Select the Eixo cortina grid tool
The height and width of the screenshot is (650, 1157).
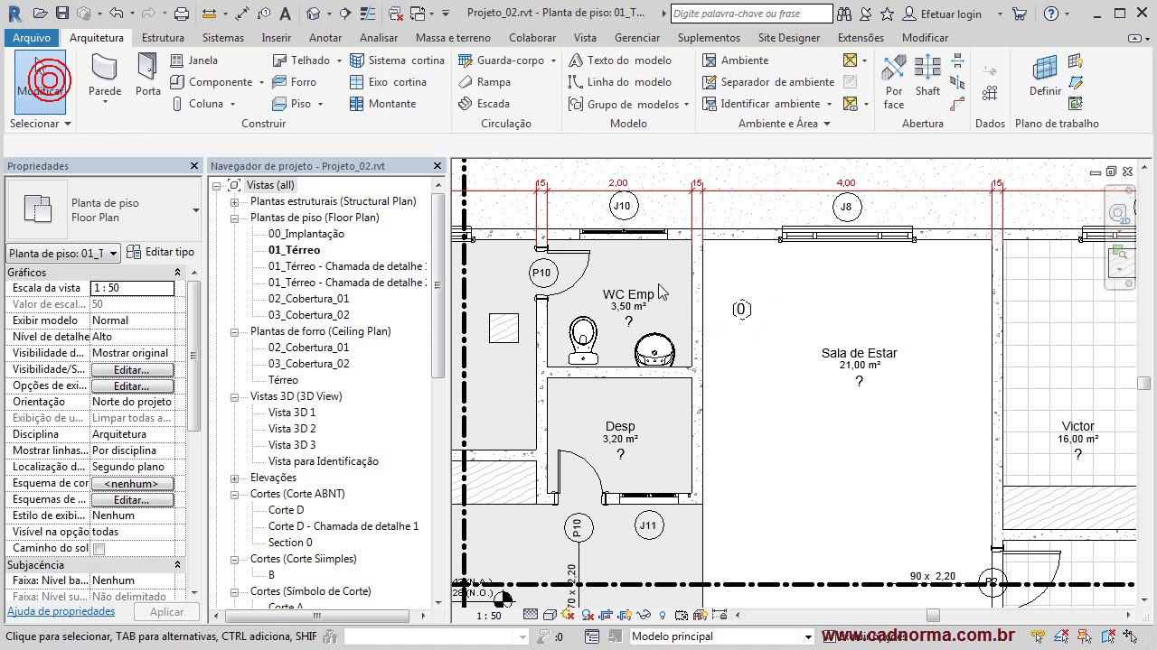(x=388, y=82)
